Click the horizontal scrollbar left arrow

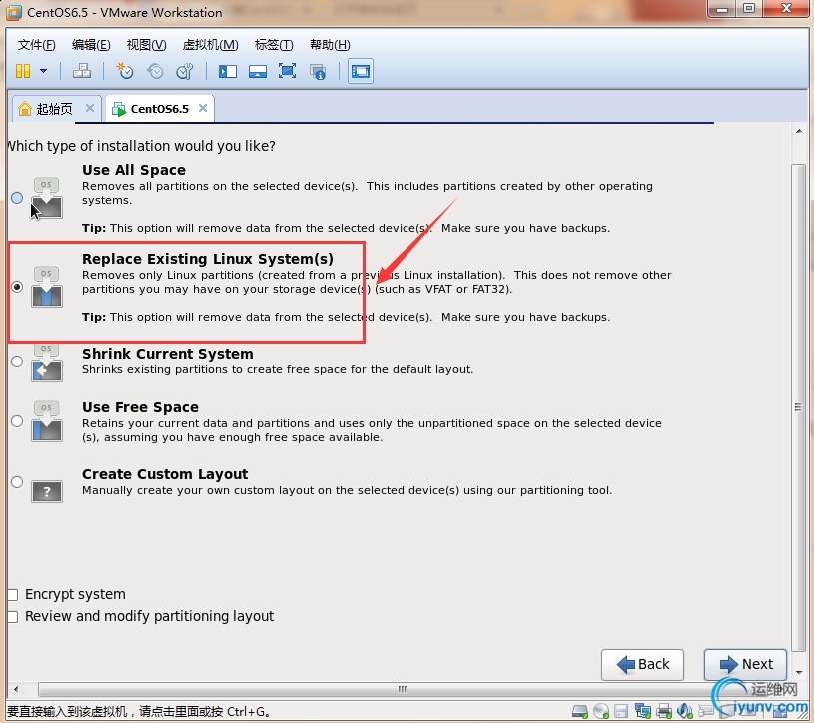16,689
